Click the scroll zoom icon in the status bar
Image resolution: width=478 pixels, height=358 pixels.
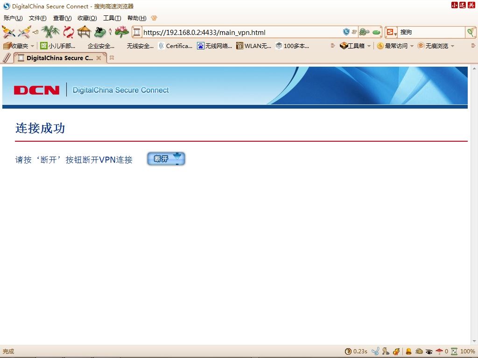454,351
